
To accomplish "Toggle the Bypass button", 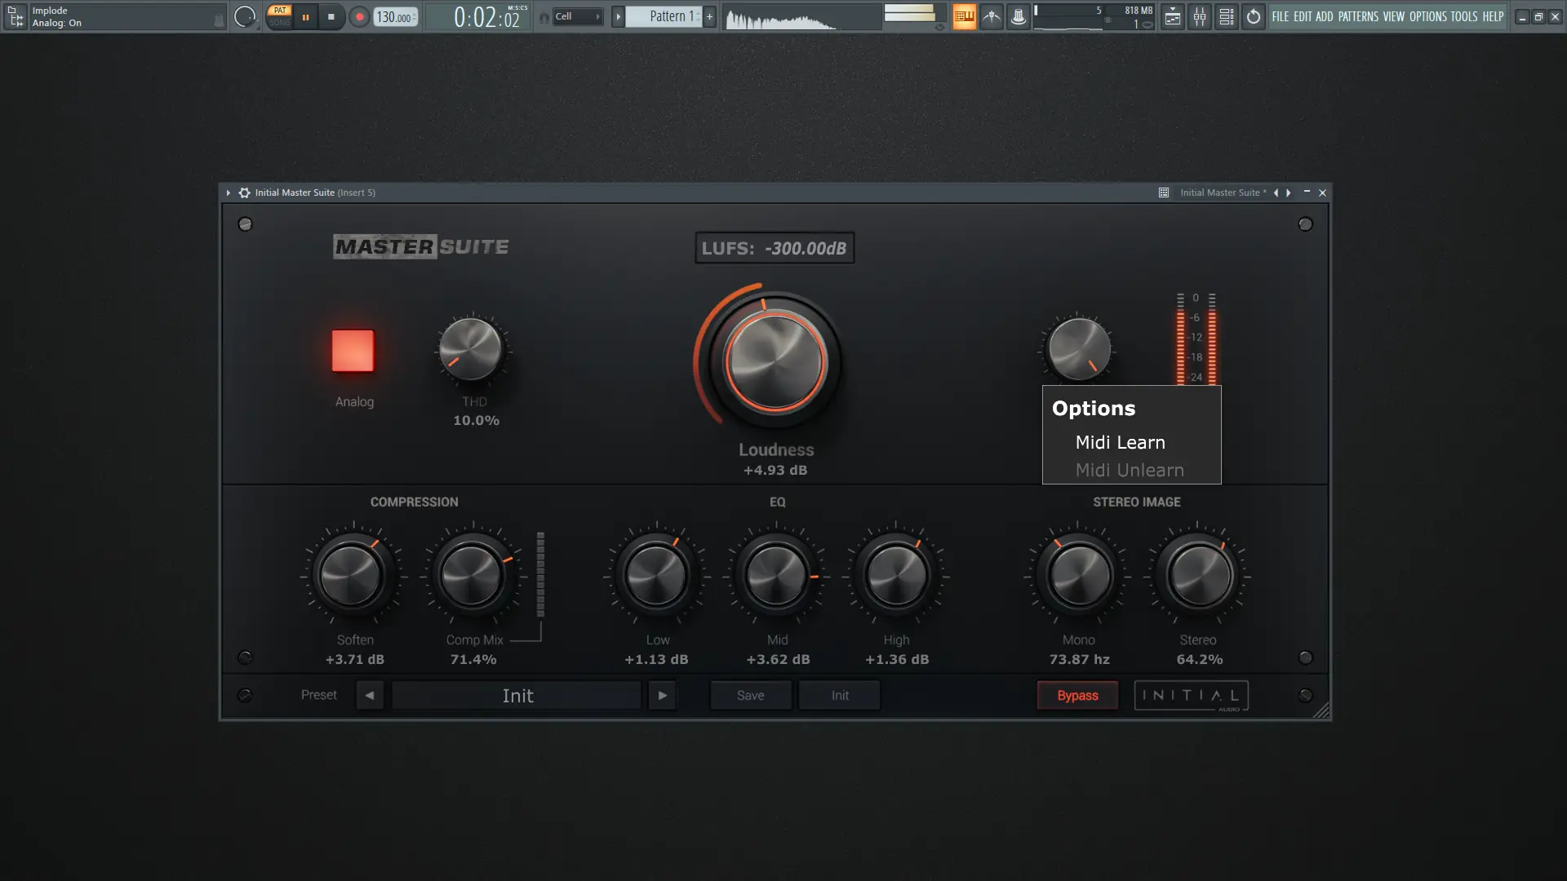I will click(1077, 695).
